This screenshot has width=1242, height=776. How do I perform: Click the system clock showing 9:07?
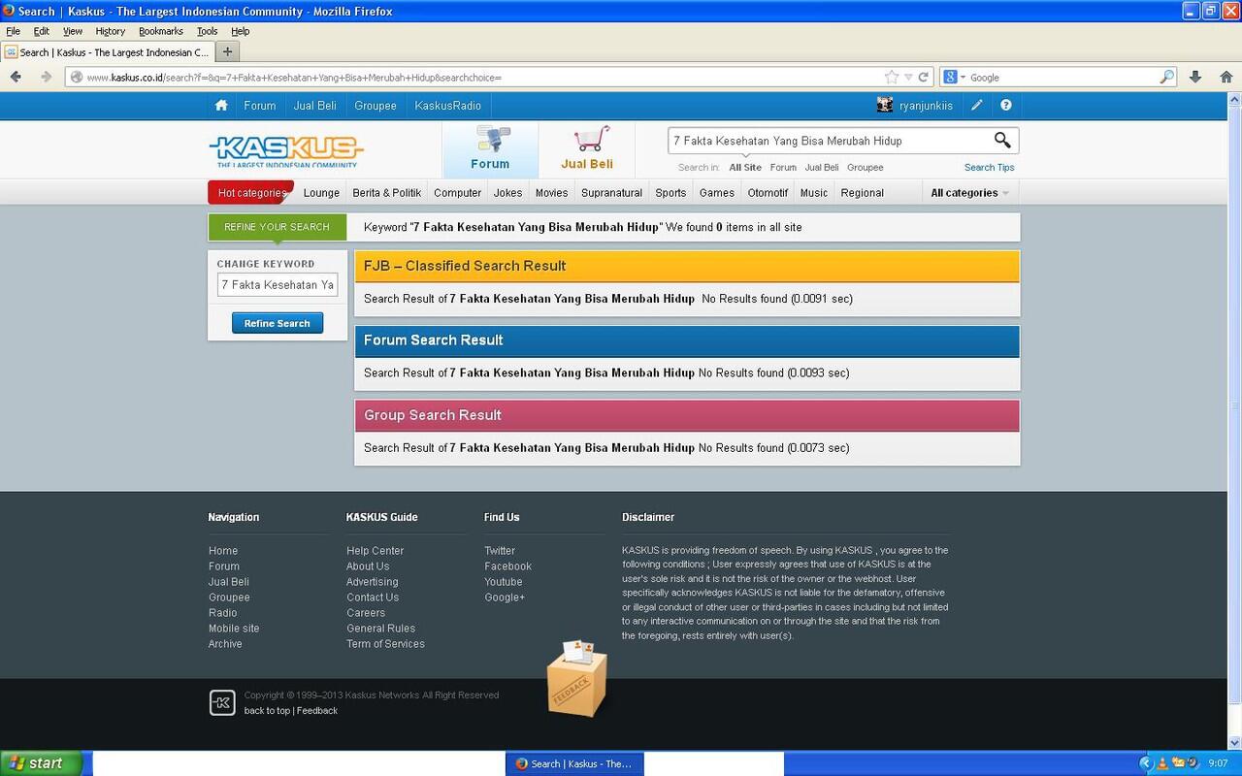1219,763
